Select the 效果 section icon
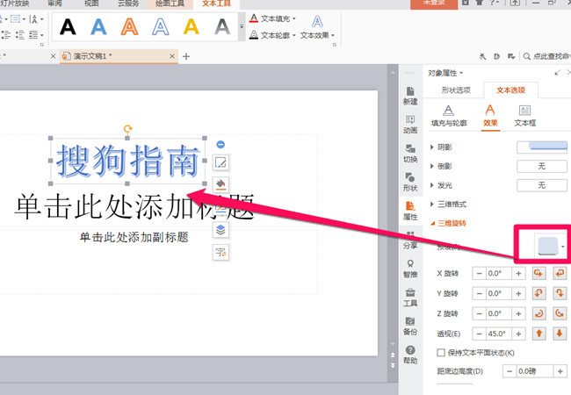571x395 pixels. point(490,116)
